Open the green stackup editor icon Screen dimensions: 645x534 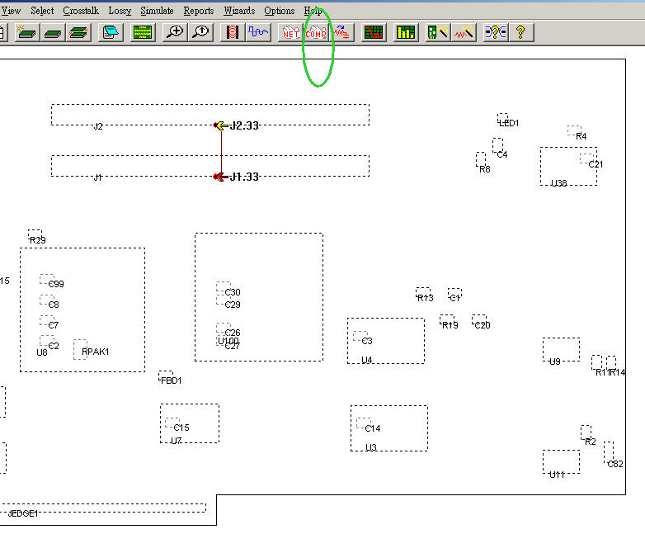(143, 32)
